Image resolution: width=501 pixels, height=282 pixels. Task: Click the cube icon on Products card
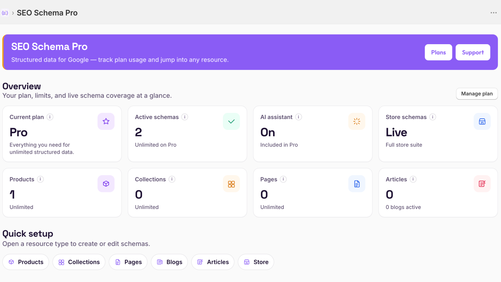tap(106, 184)
